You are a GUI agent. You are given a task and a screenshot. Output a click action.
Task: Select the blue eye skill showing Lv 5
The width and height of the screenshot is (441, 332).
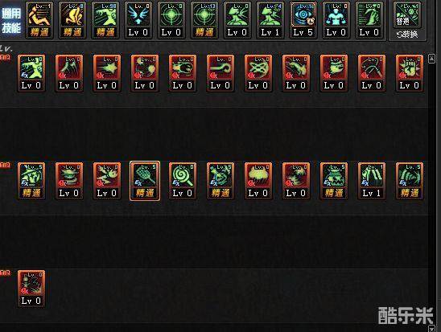click(x=303, y=20)
